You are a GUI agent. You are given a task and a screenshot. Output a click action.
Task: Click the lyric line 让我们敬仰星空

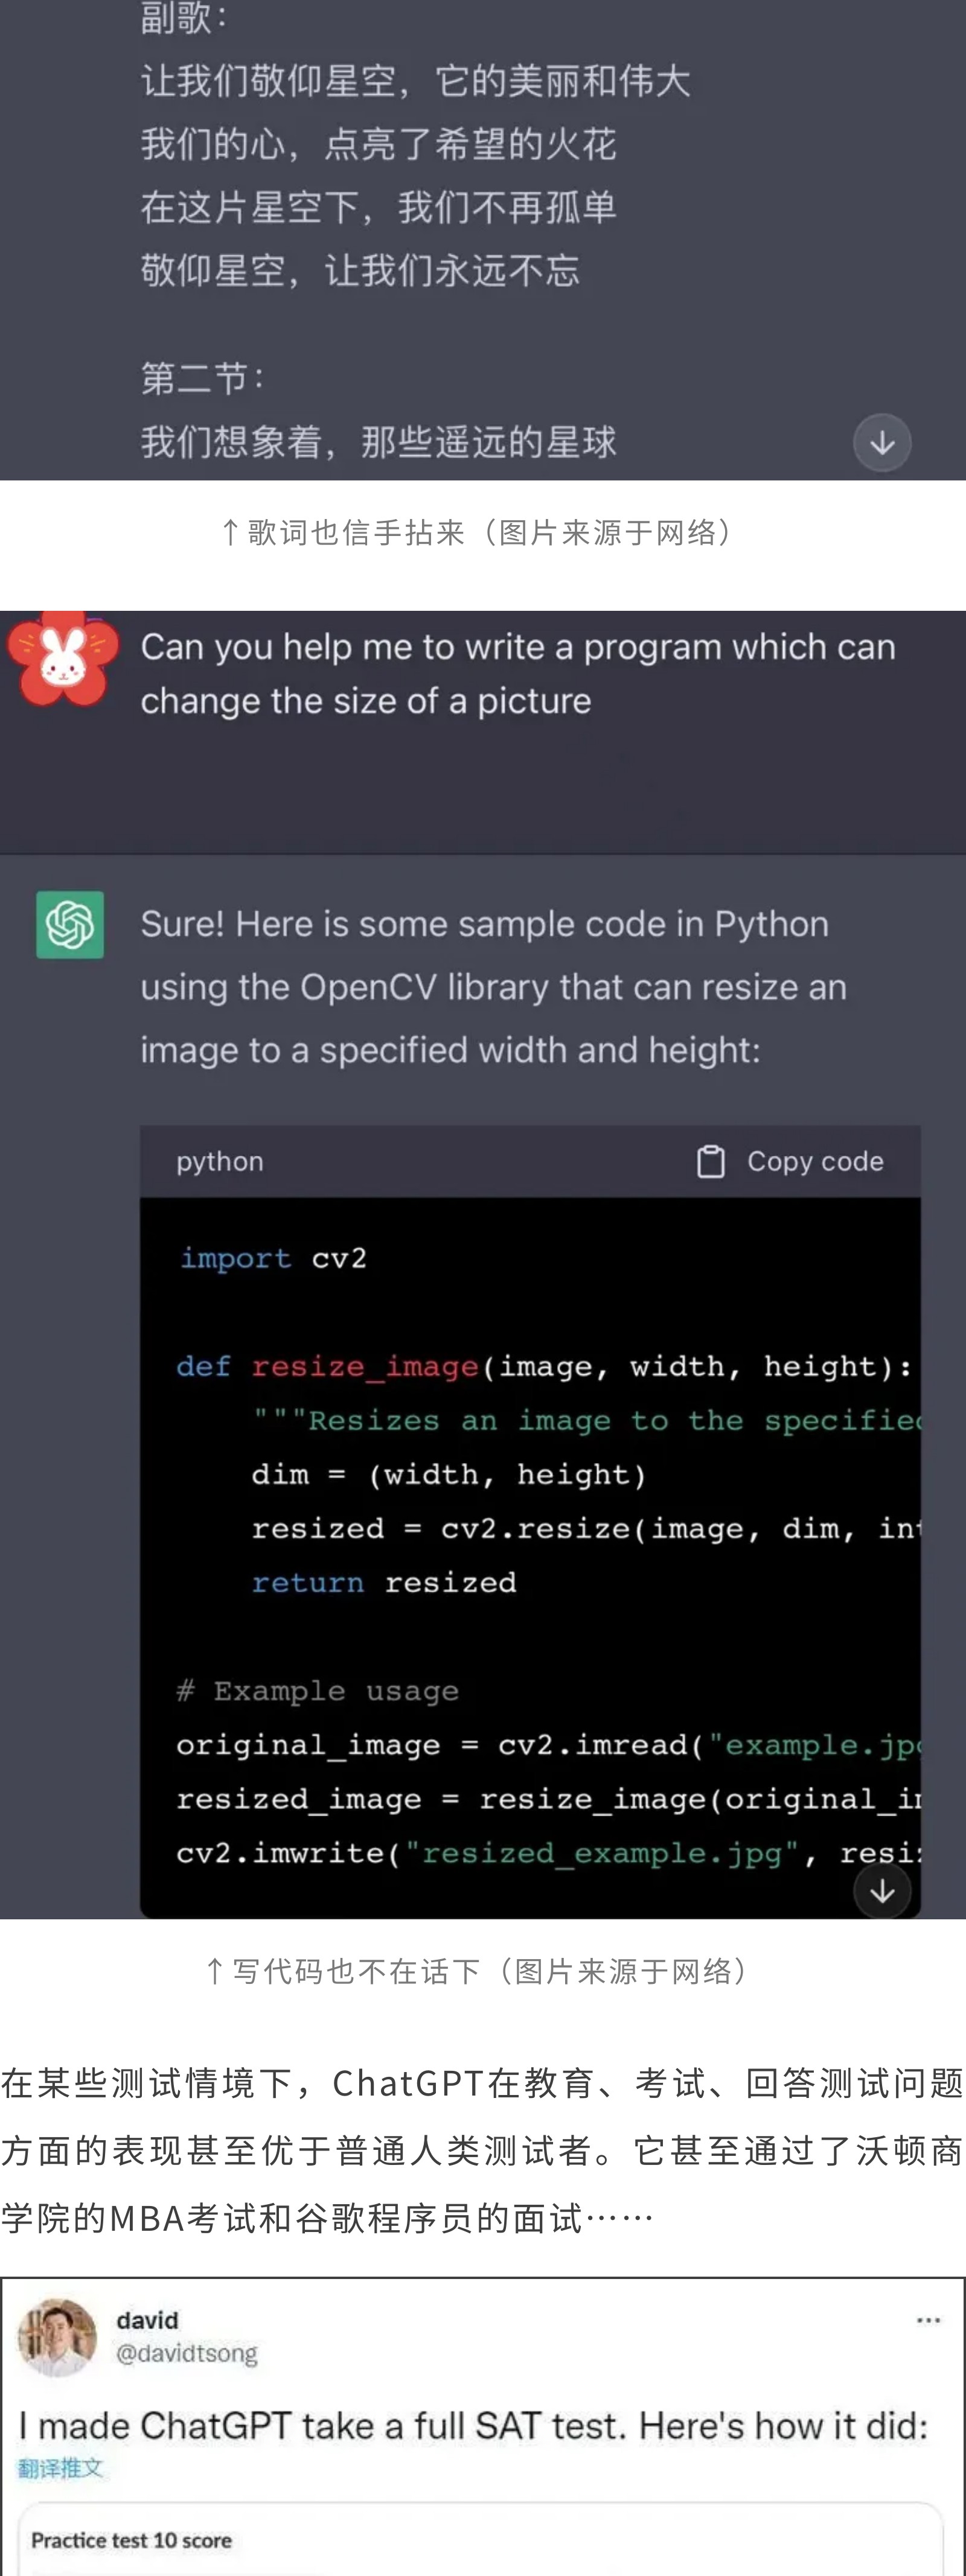point(416,81)
